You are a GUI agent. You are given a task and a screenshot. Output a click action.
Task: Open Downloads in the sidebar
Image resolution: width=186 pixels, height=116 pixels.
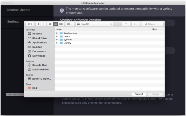(40, 56)
